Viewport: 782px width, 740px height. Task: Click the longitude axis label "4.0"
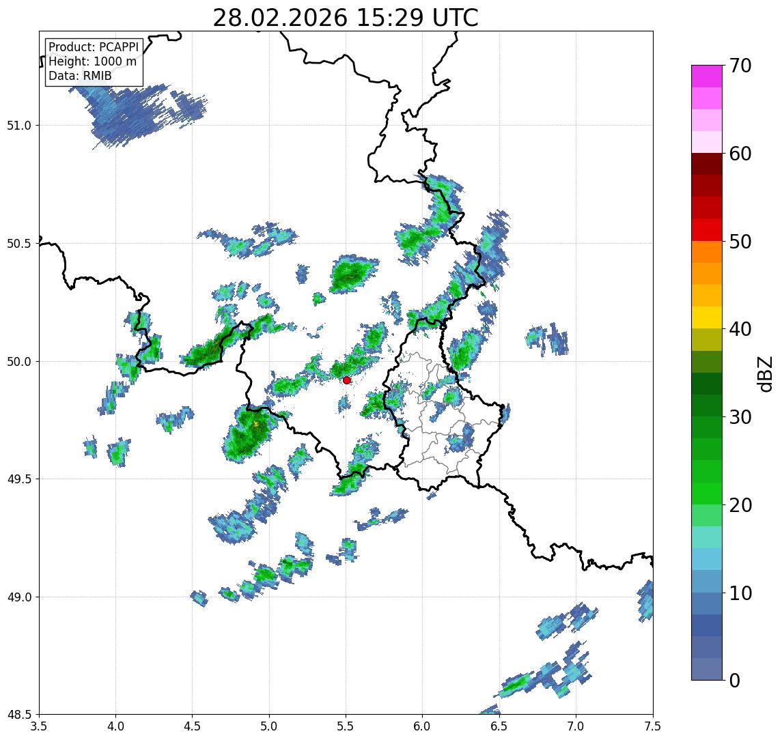(x=115, y=726)
